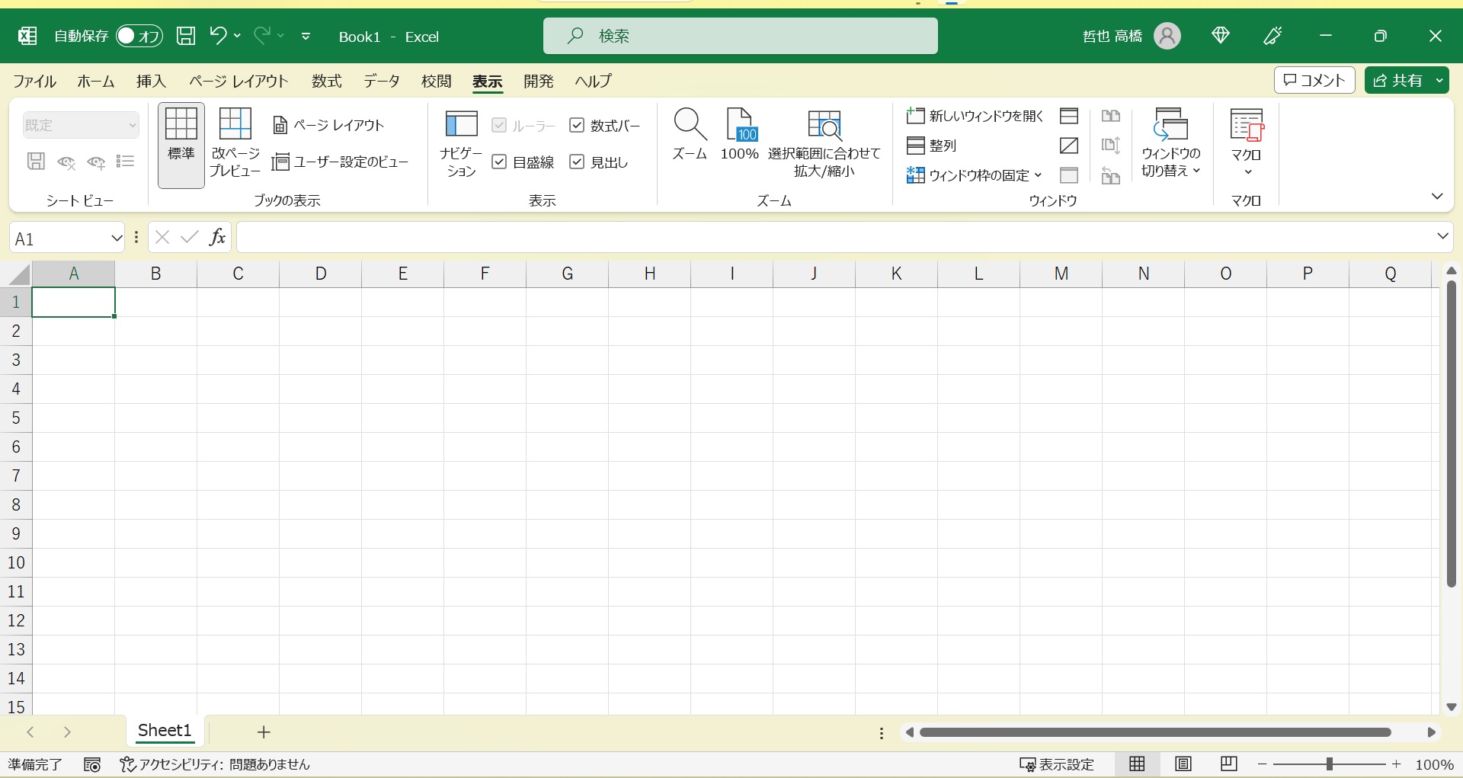The height and width of the screenshot is (778, 1463).
Task: Switch to 開発 tab
Action: pos(539,81)
